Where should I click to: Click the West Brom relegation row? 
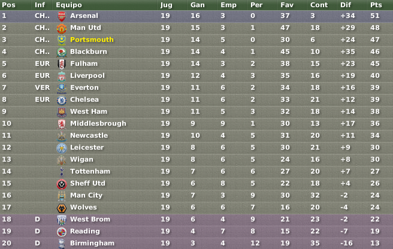click(196, 219)
